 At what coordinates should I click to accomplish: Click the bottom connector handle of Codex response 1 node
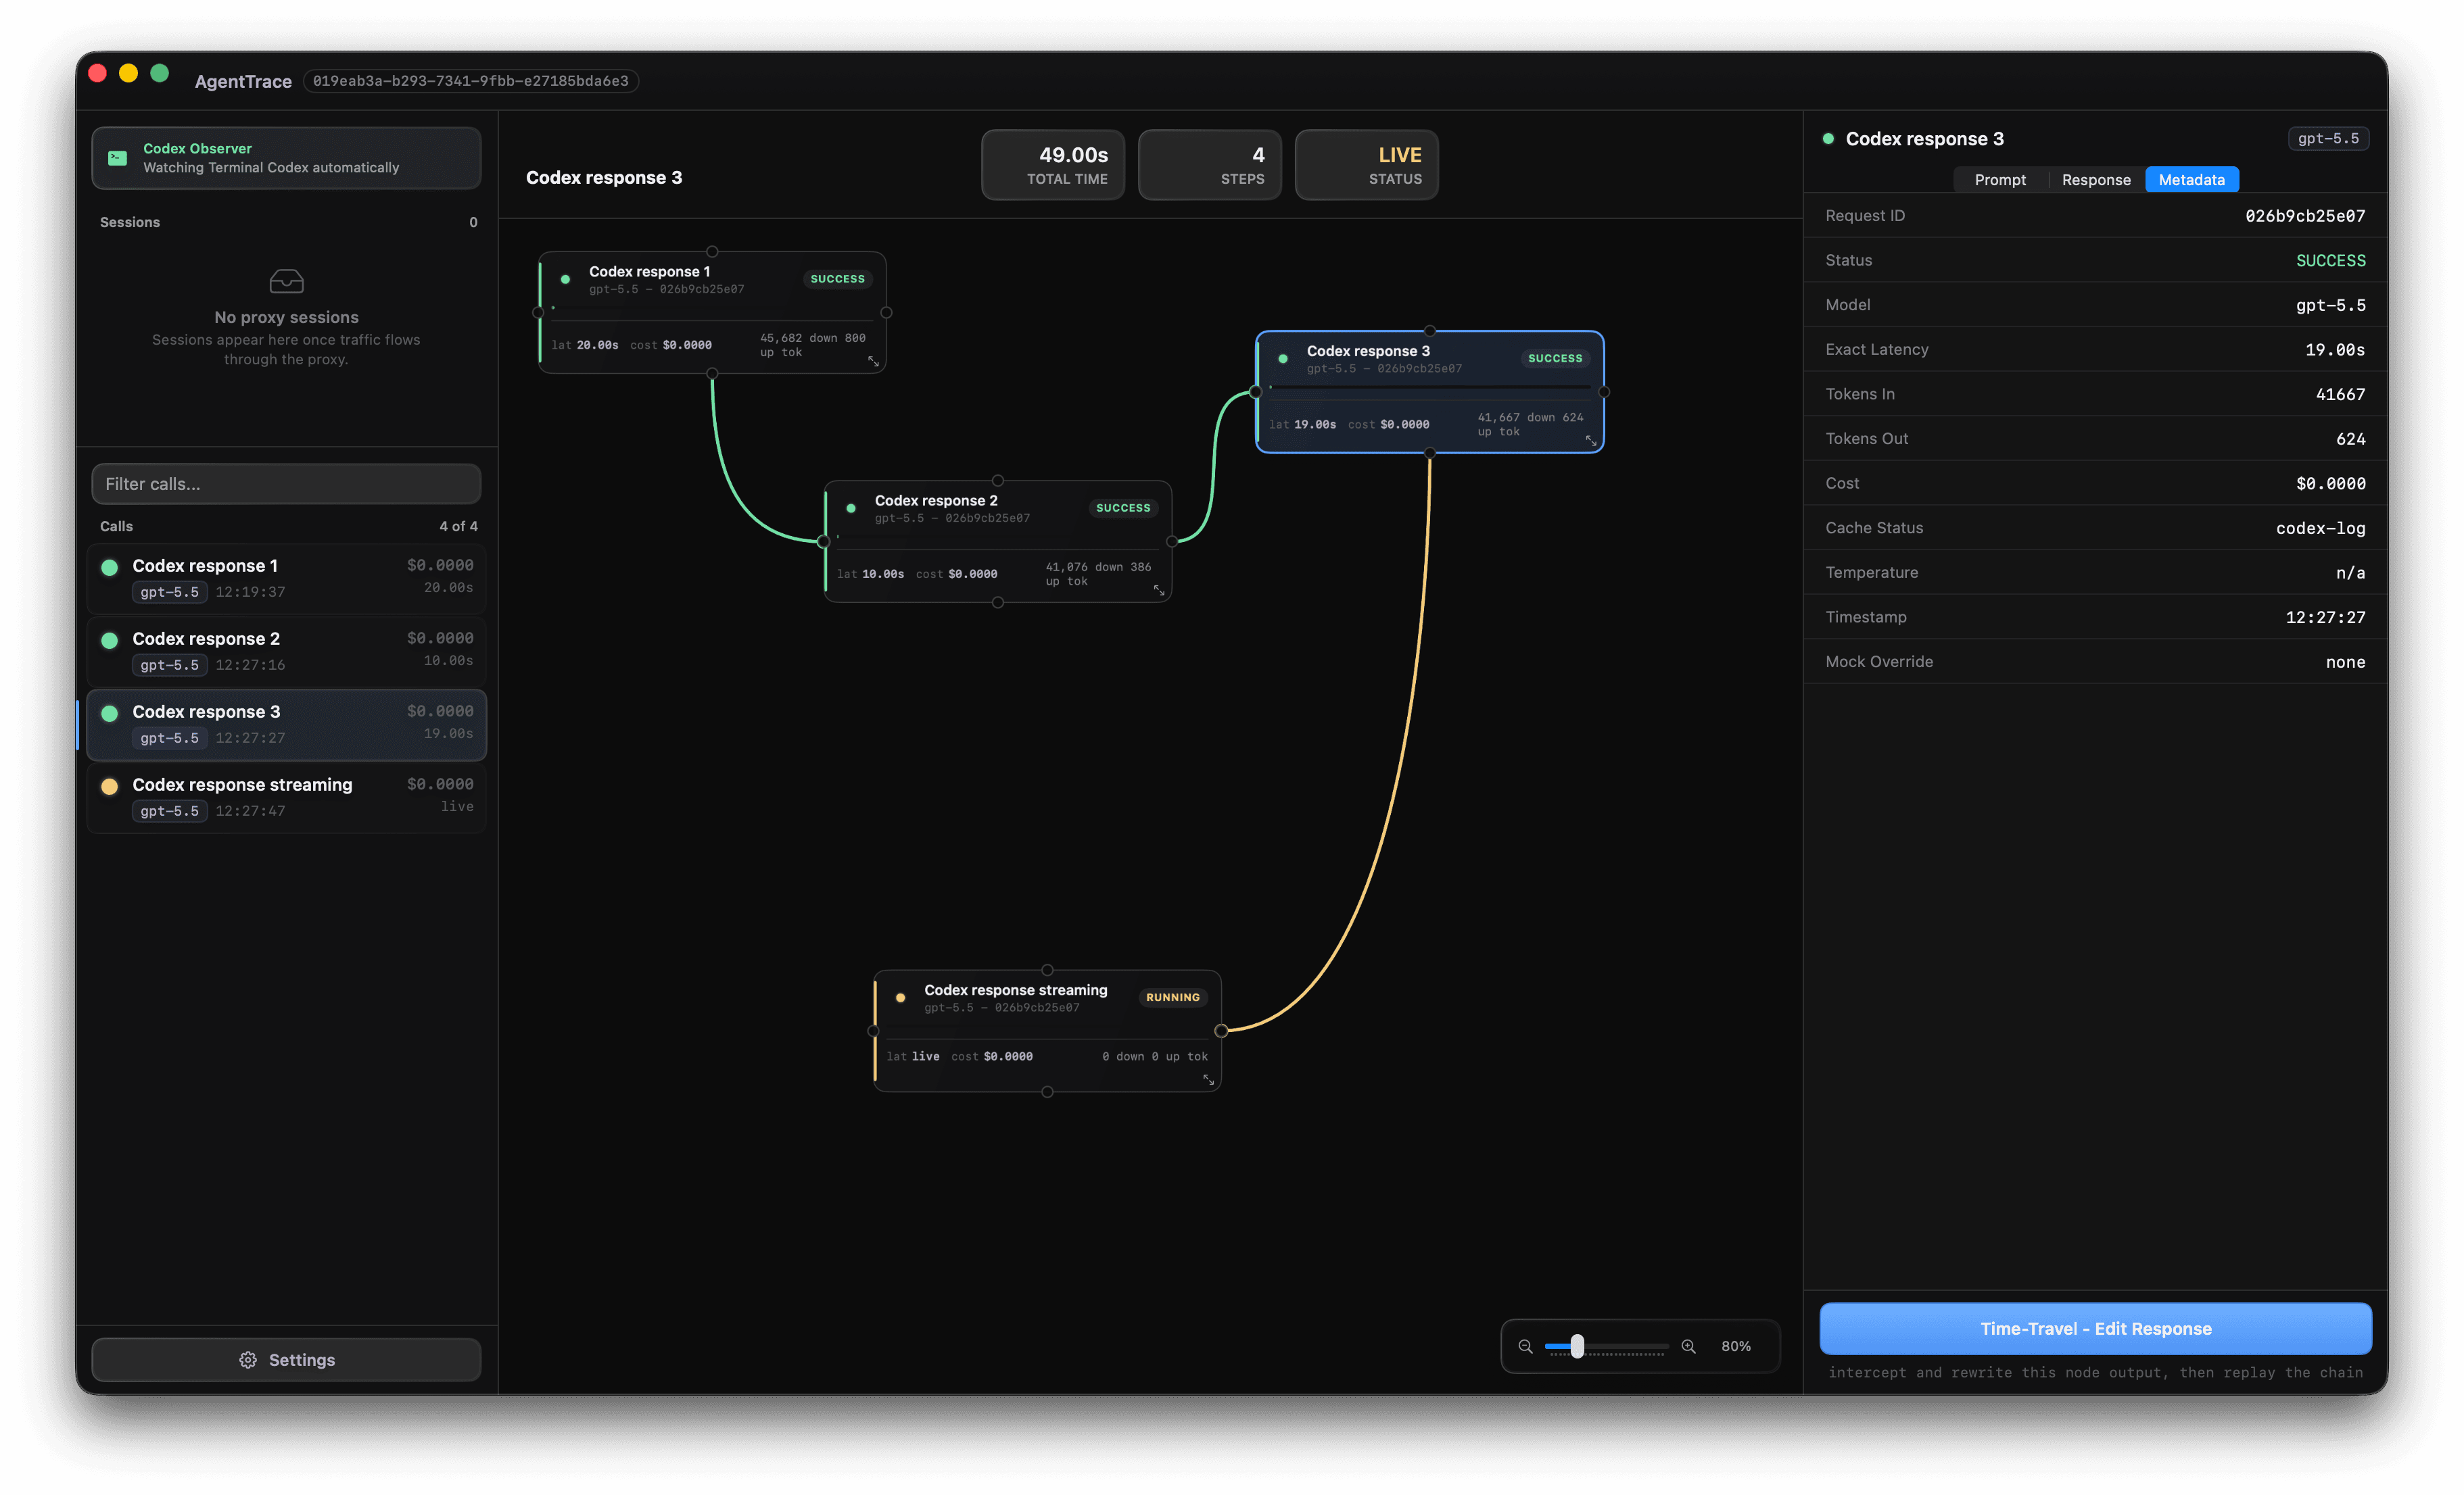(x=712, y=373)
